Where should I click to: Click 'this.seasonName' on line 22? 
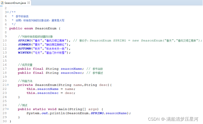point(42,89)
